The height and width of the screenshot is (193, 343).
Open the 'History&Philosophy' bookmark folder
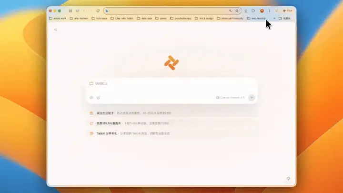click(230, 19)
